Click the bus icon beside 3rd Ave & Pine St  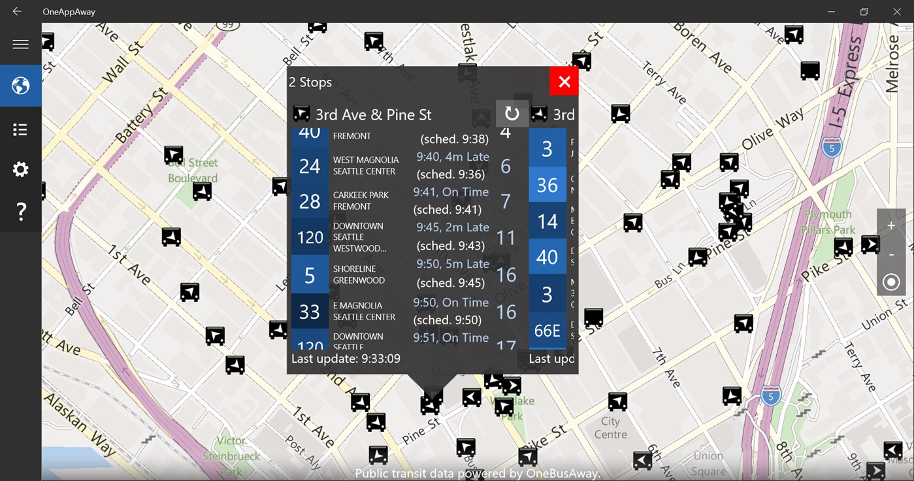[301, 114]
